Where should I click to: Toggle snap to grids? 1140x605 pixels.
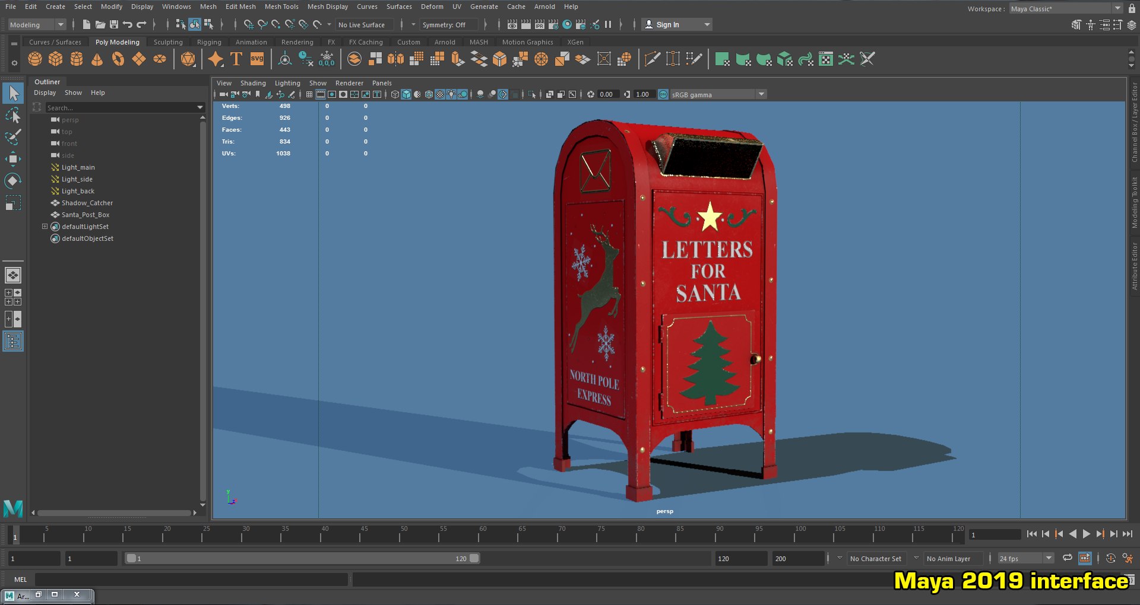pos(248,24)
